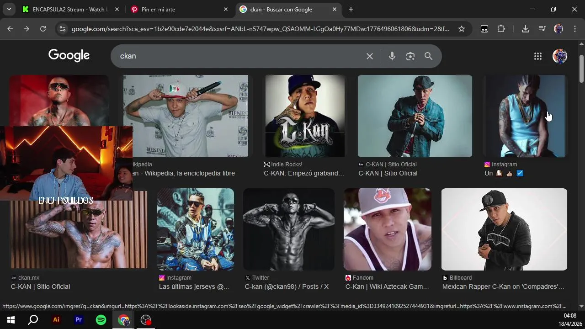Open the Instagram jerseys motorcycle image
The width and height of the screenshot is (585, 329).
(x=196, y=229)
